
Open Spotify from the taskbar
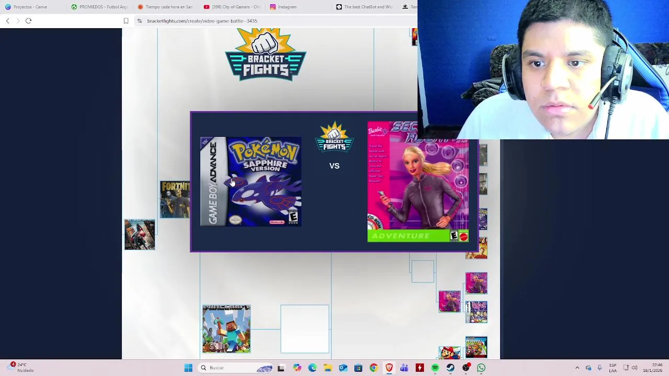pos(435,368)
